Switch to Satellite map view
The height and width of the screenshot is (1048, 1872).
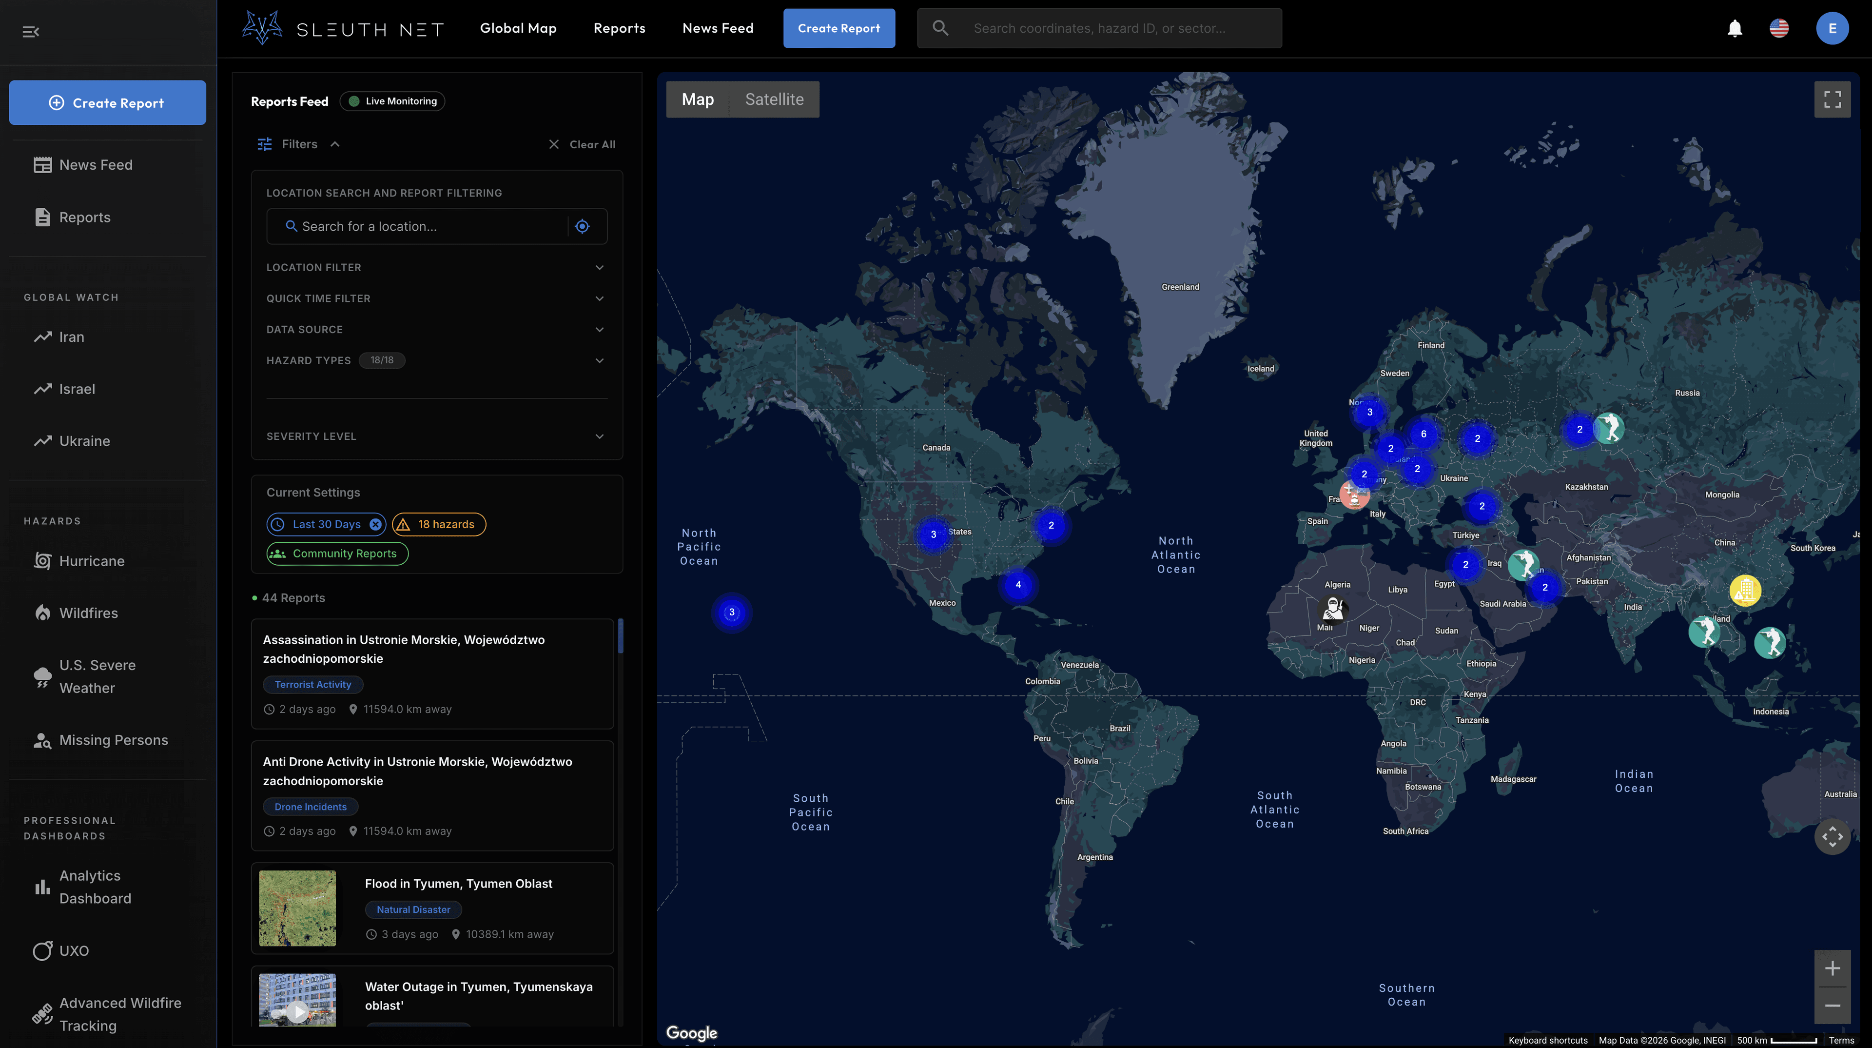coord(774,99)
